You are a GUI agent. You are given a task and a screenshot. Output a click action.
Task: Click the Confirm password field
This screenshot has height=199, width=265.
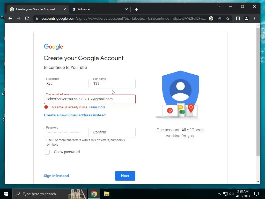tap(113, 132)
